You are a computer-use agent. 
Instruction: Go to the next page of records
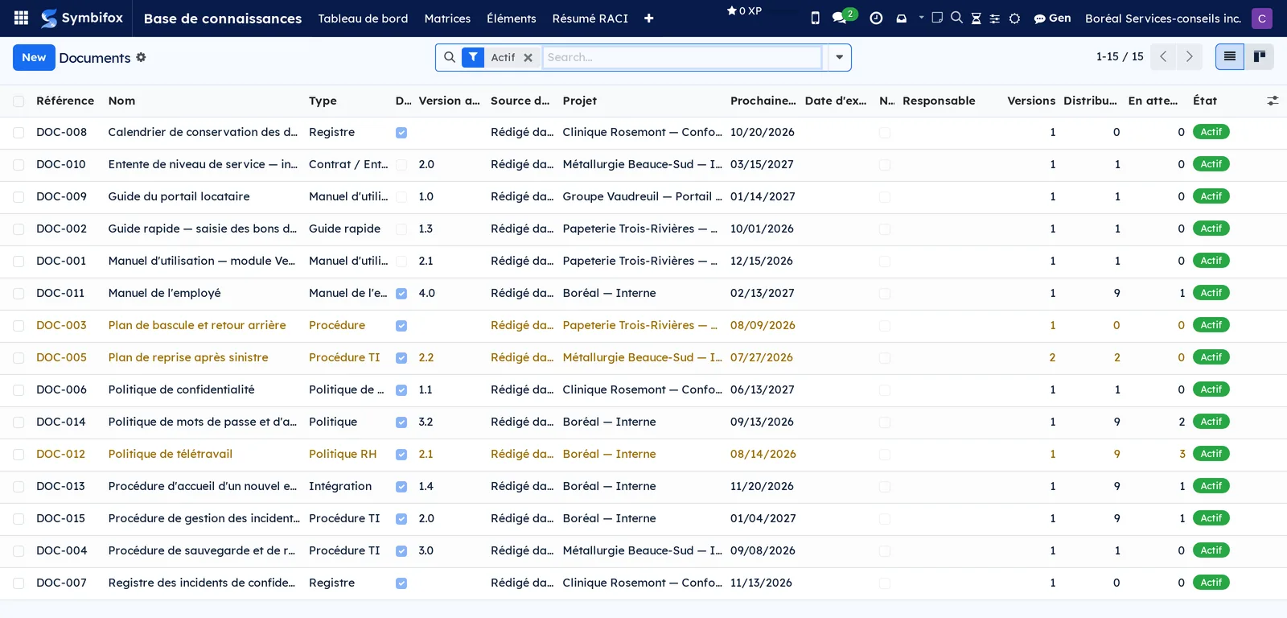pyautogui.click(x=1190, y=56)
